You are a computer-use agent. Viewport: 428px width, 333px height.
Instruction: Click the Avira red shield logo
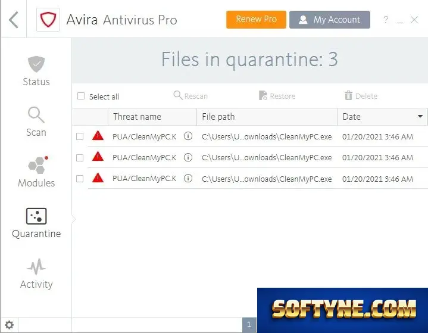click(48, 20)
